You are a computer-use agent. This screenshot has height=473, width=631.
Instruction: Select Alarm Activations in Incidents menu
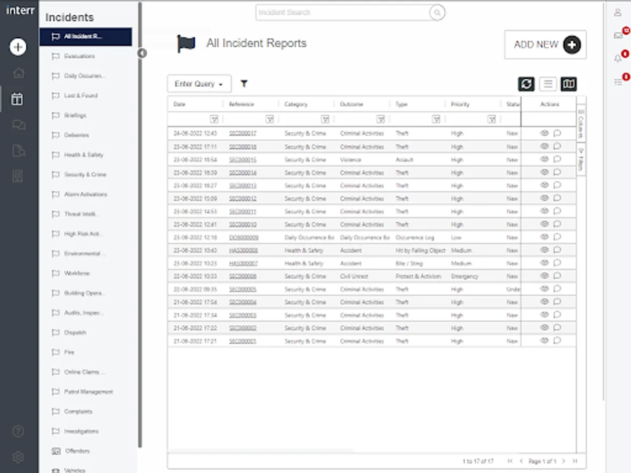(86, 194)
